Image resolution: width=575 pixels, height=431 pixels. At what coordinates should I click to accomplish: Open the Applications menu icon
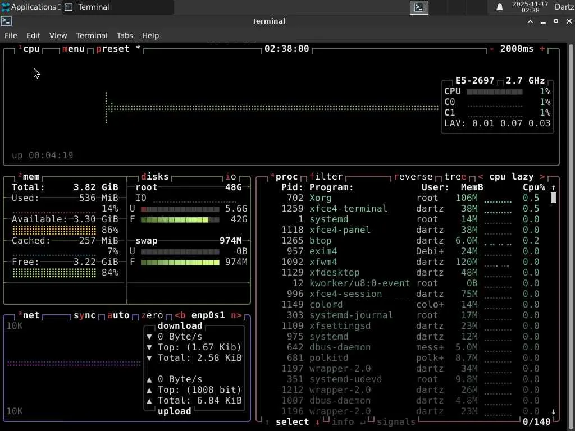6,7
